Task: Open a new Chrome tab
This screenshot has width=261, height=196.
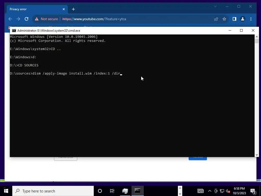Action: click(73, 9)
